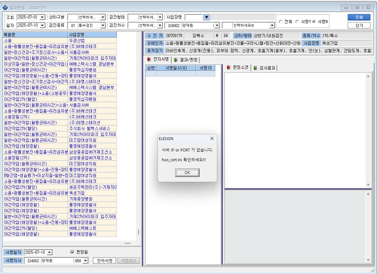Click the green flag icon on 결과/판정 tab
This screenshot has width=378, height=274.
(176, 60)
